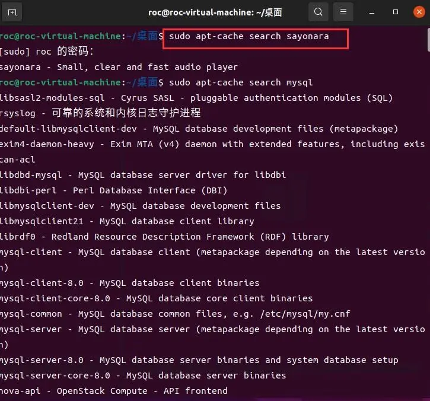This screenshot has height=401, width=430.
Task: Click the exim4-daemon-heavy result line
Action: point(212,144)
